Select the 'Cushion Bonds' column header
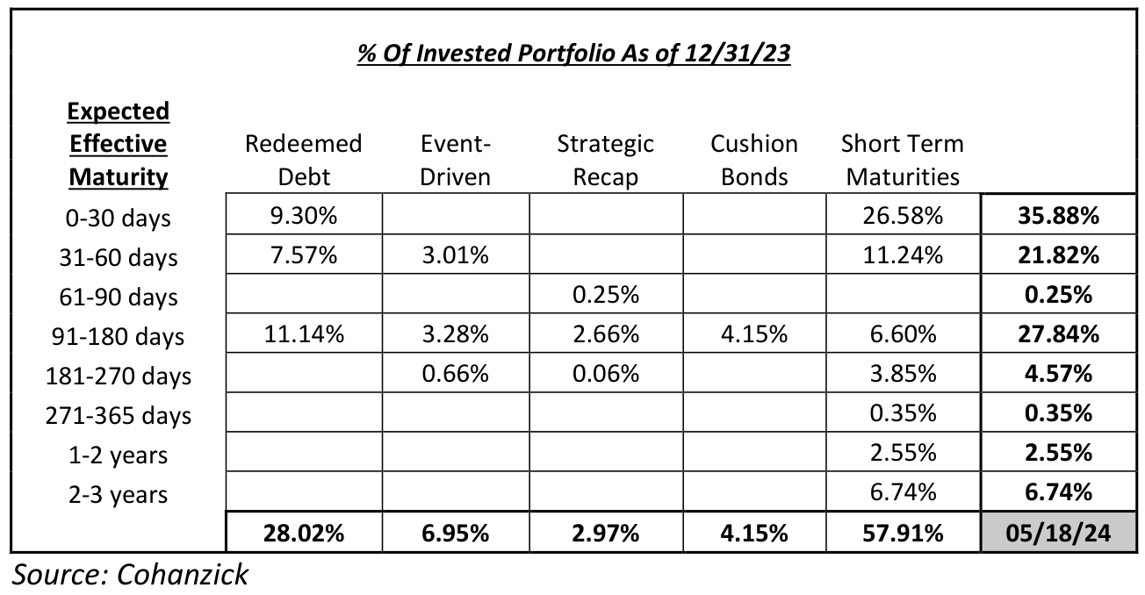 point(754,160)
